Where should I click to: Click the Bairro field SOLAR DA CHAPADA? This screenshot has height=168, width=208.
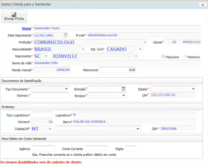coord(134,122)
